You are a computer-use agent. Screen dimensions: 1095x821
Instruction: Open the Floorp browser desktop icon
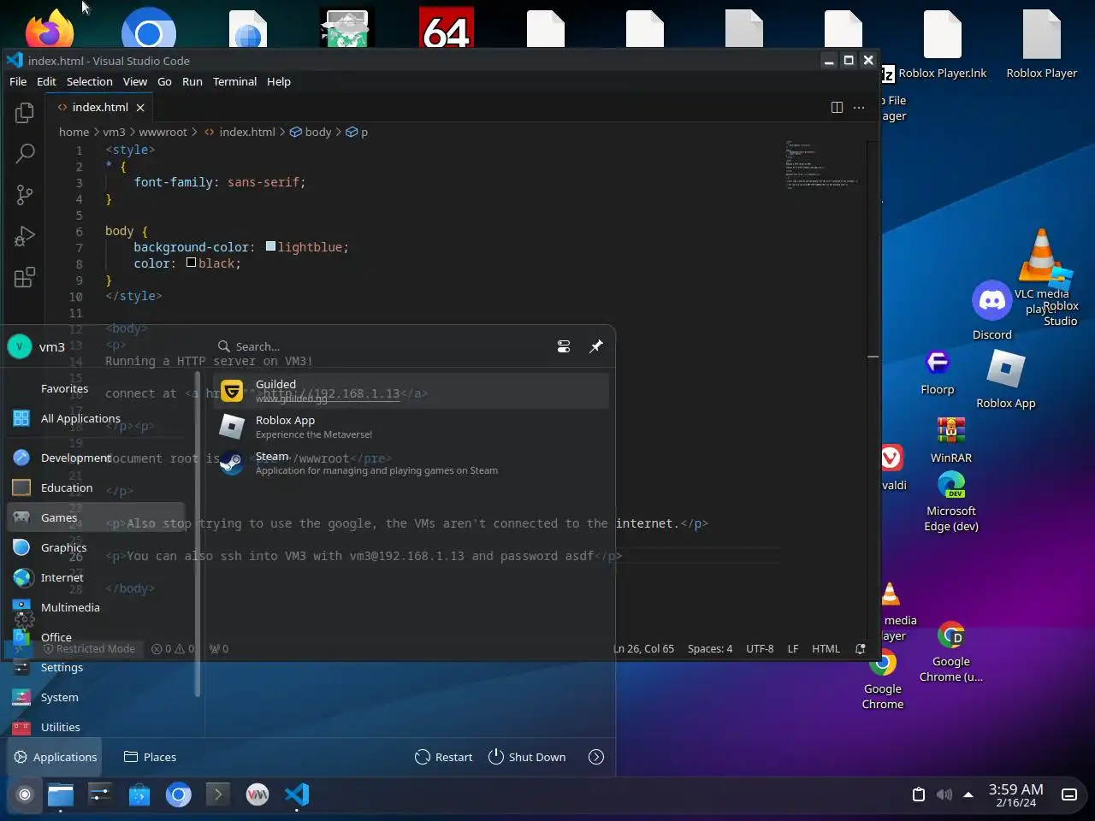[x=938, y=372]
